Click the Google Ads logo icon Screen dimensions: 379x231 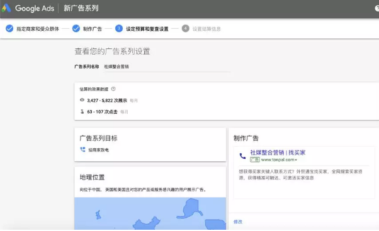pos(6,8)
